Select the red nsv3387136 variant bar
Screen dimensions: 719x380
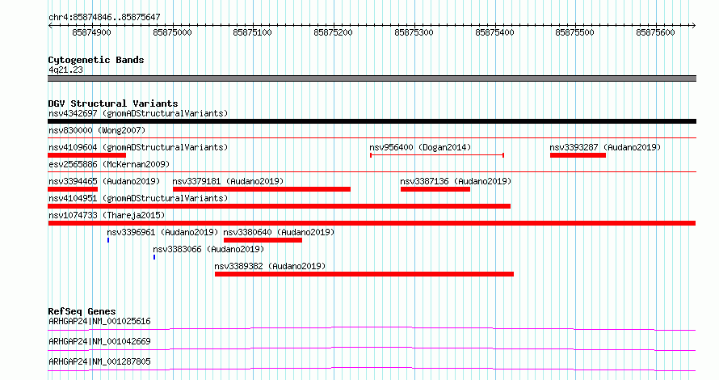point(435,189)
